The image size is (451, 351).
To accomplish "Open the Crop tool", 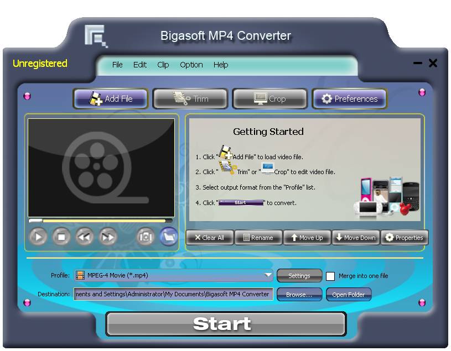I will [x=270, y=98].
